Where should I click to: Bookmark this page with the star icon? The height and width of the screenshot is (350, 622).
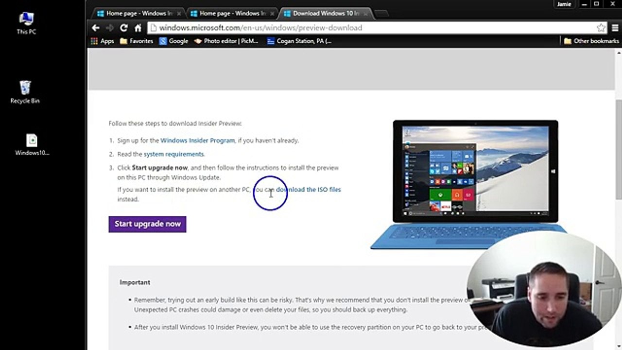(601, 28)
